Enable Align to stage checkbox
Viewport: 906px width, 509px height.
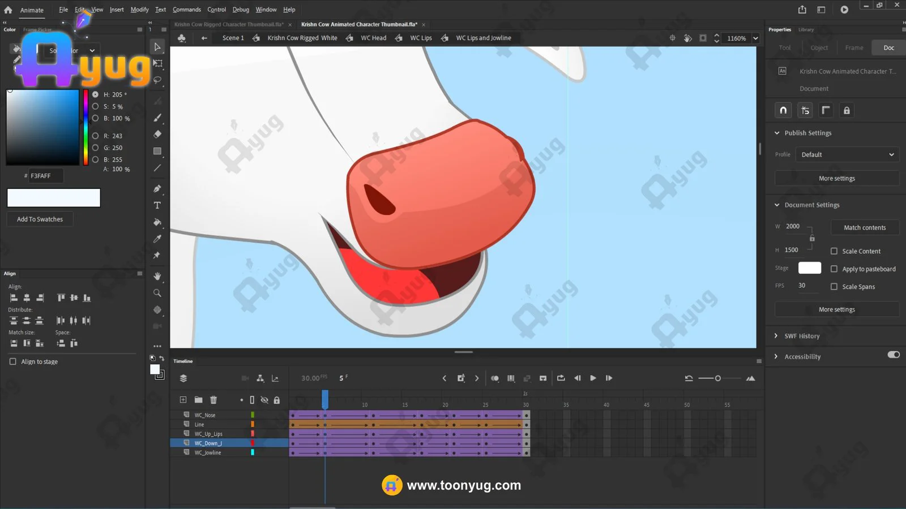13,361
